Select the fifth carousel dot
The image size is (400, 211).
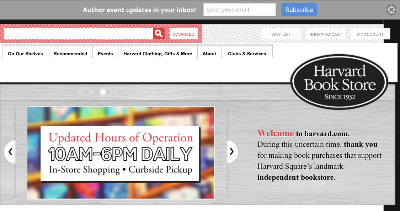click(126, 92)
